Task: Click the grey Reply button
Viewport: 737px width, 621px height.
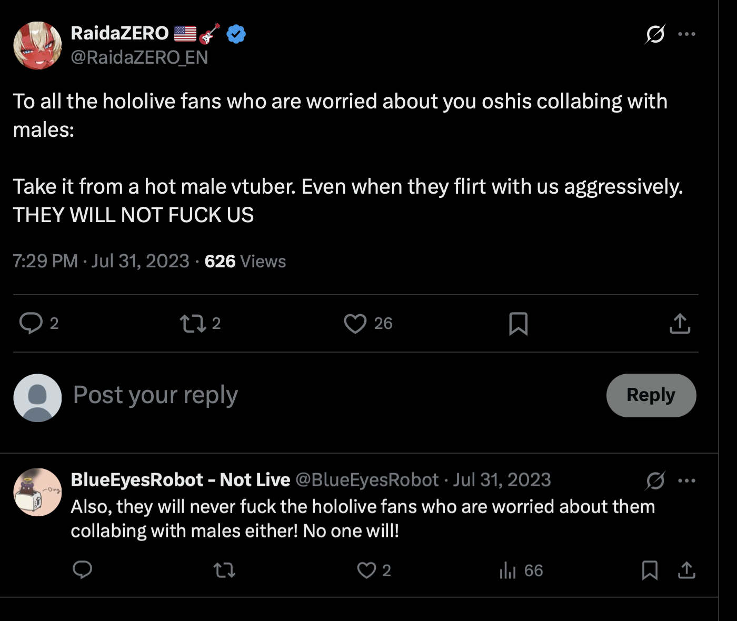Action: [x=651, y=395]
